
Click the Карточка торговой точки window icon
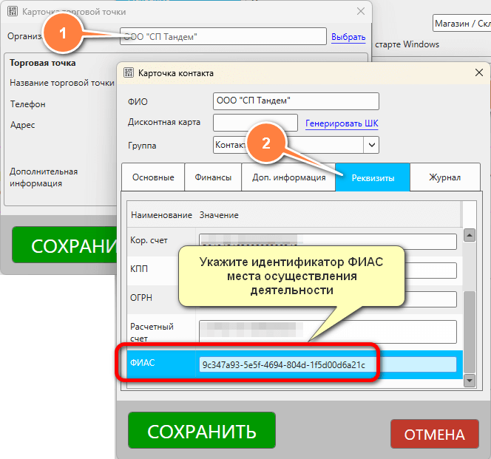tap(13, 12)
